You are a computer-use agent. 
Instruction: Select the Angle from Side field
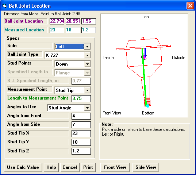81,125
